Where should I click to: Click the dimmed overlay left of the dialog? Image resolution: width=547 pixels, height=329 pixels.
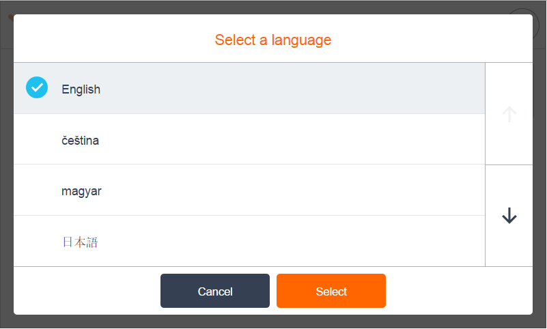[6, 171]
